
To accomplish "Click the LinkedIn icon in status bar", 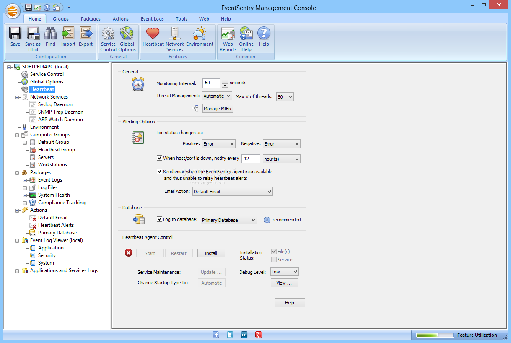I will 244,335.
